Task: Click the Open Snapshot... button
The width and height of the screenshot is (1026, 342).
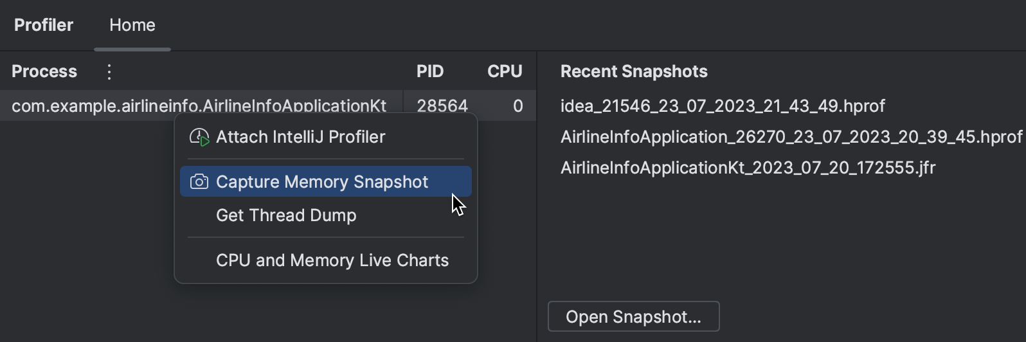Action: pyautogui.click(x=633, y=316)
